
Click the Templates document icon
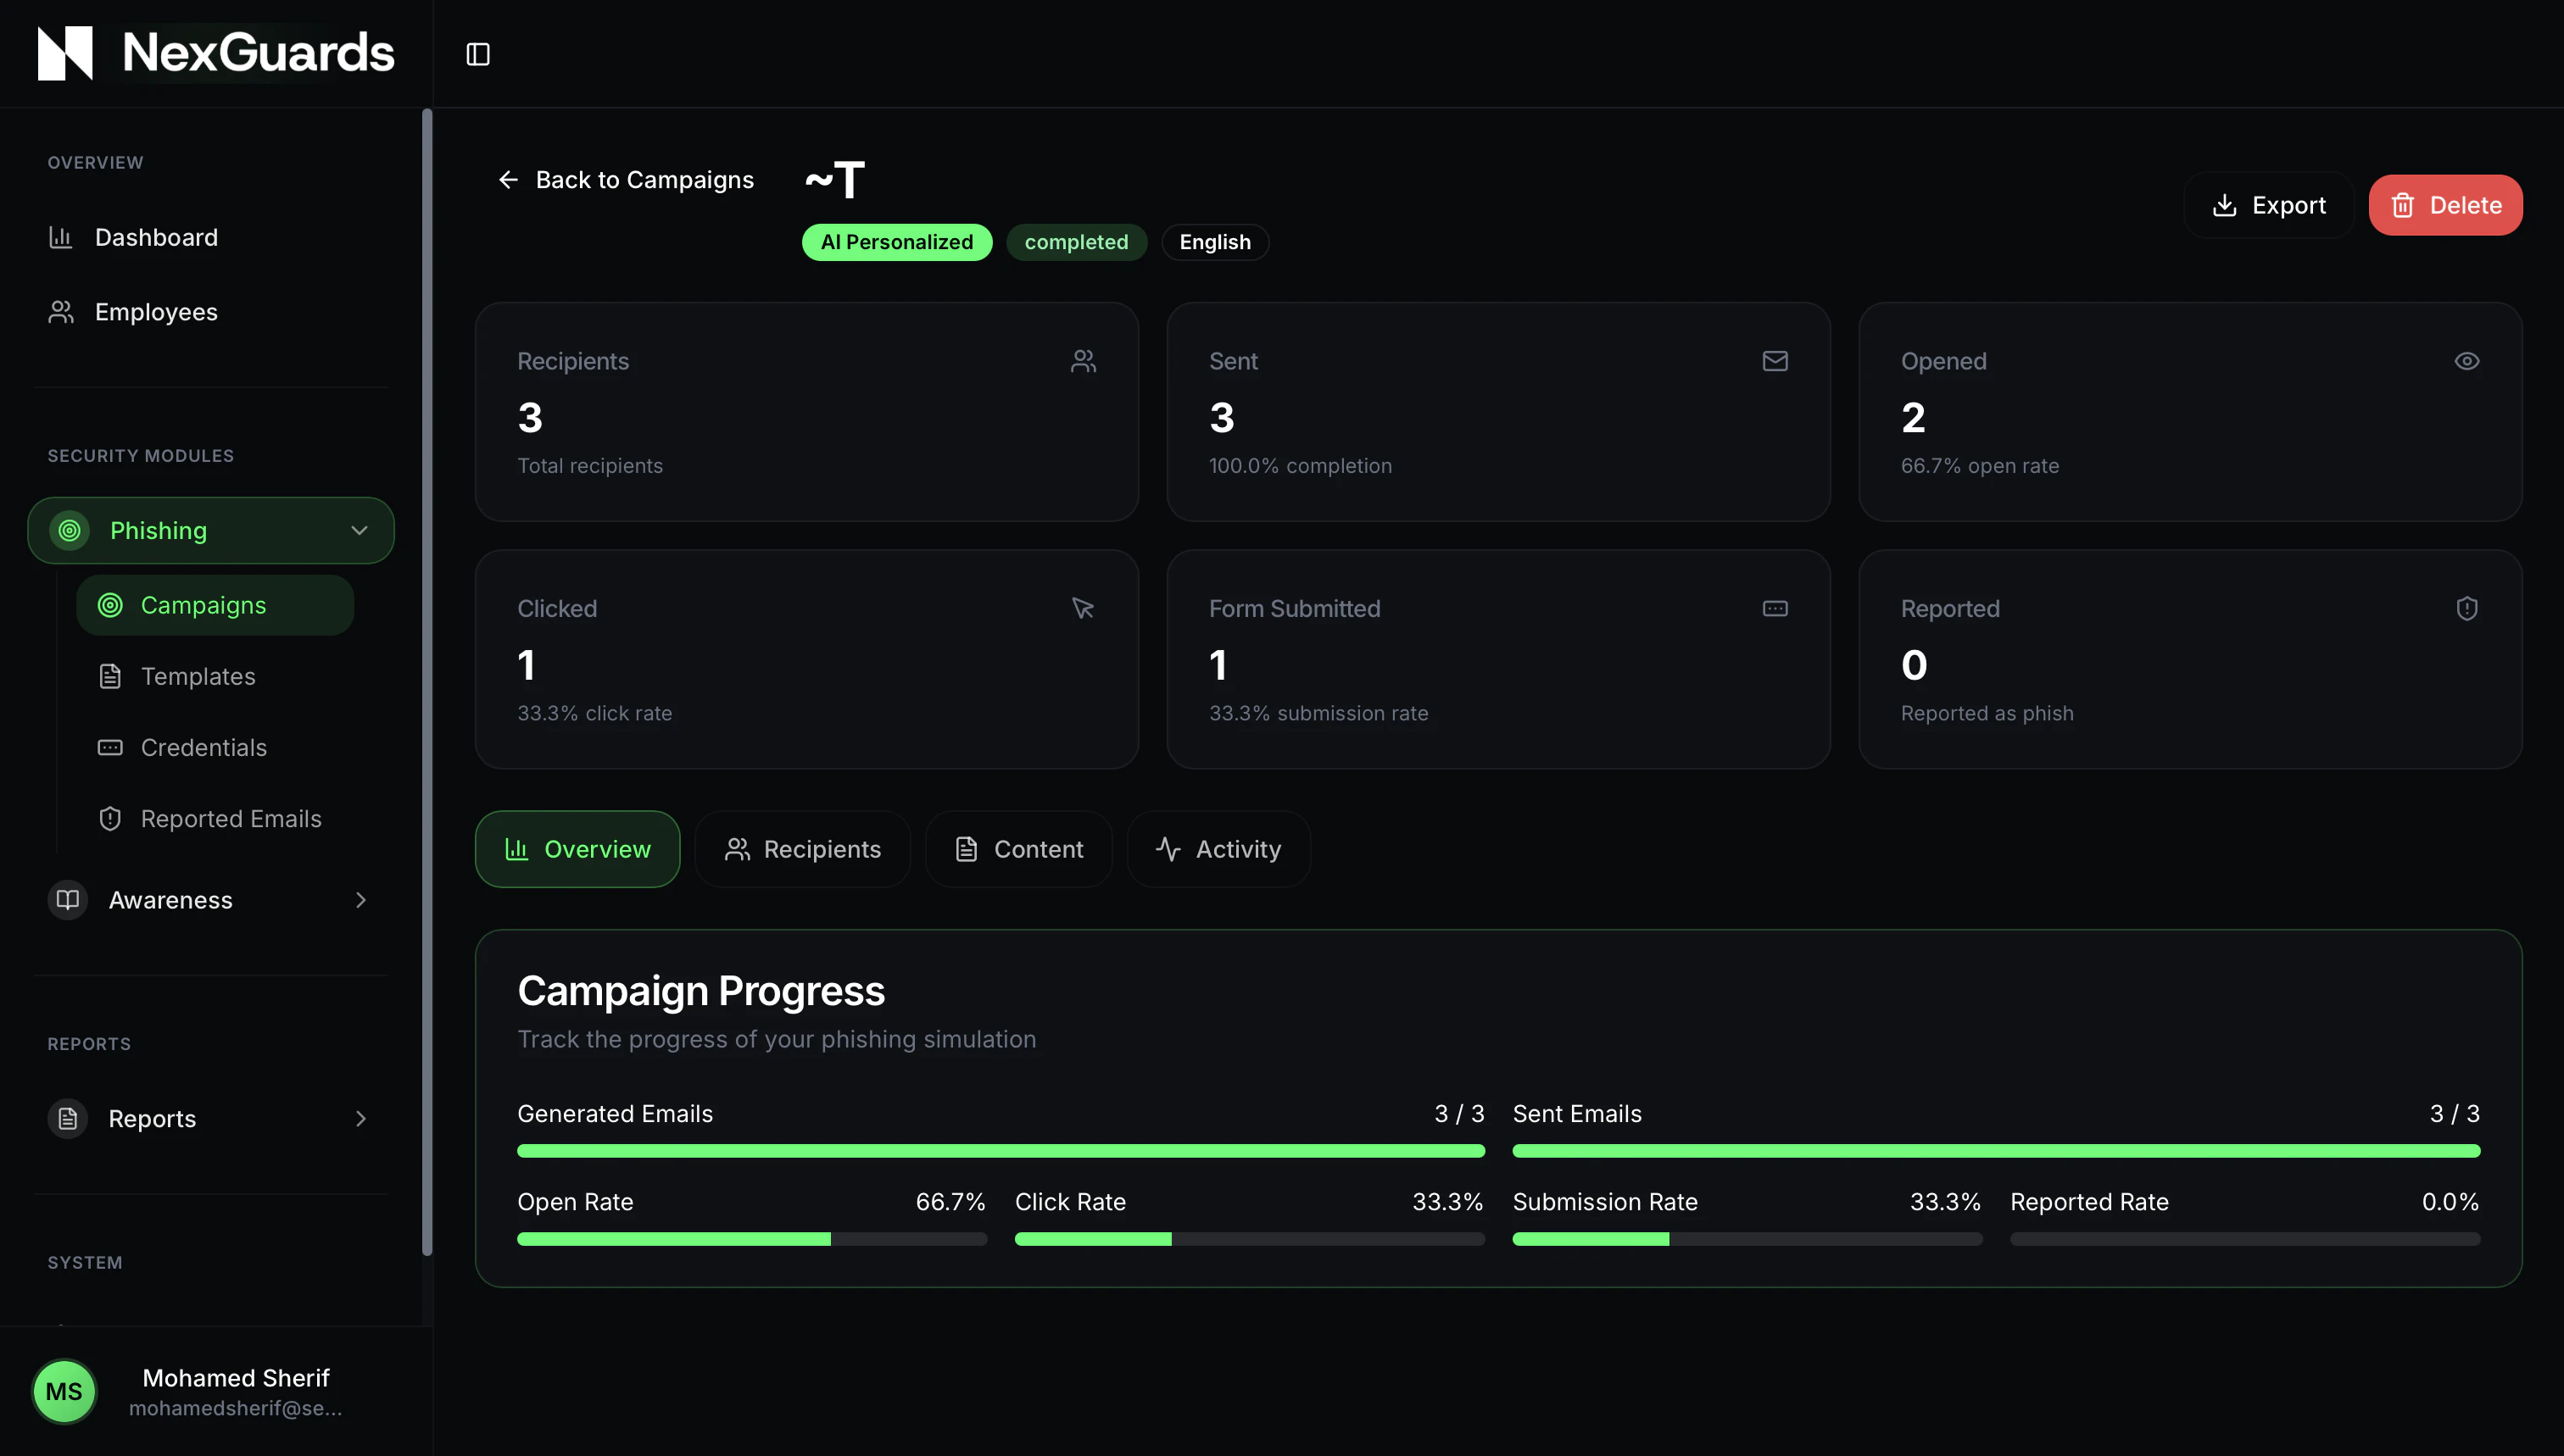(110, 676)
